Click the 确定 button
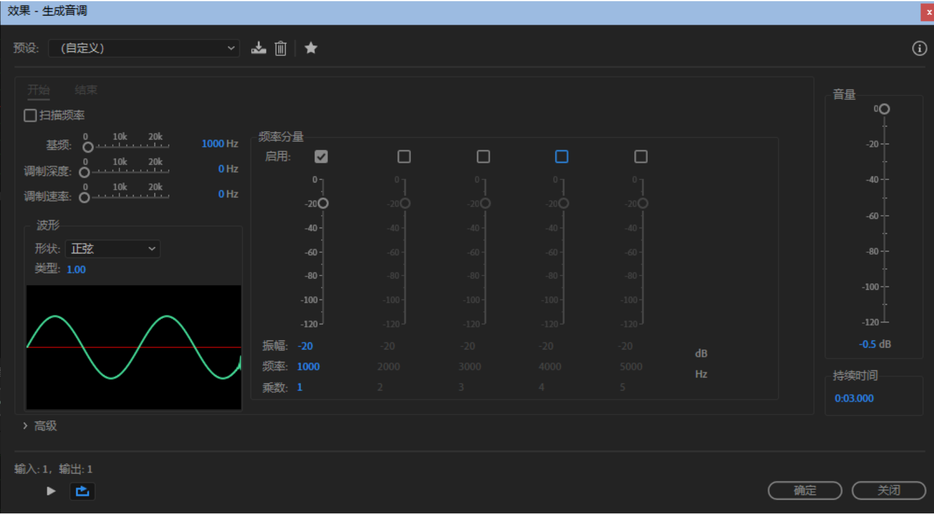 click(x=805, y=491)
